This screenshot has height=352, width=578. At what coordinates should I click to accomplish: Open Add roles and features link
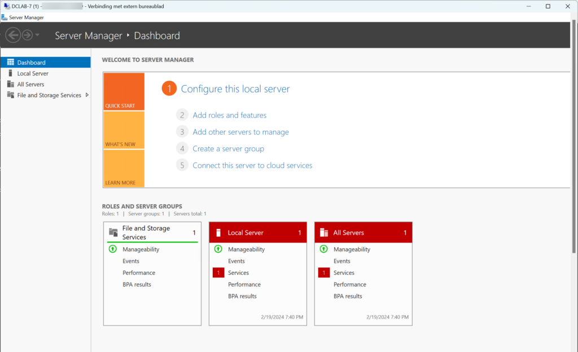(229, 115)
